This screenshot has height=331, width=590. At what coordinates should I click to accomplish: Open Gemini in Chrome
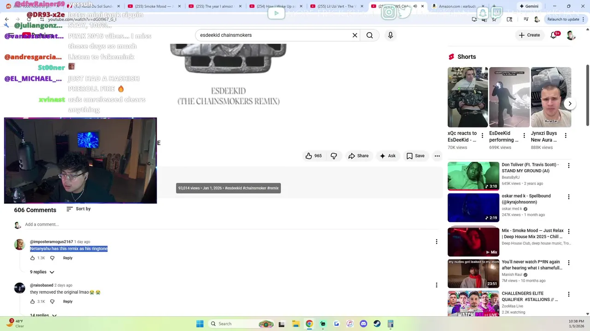tap(529, 6)
